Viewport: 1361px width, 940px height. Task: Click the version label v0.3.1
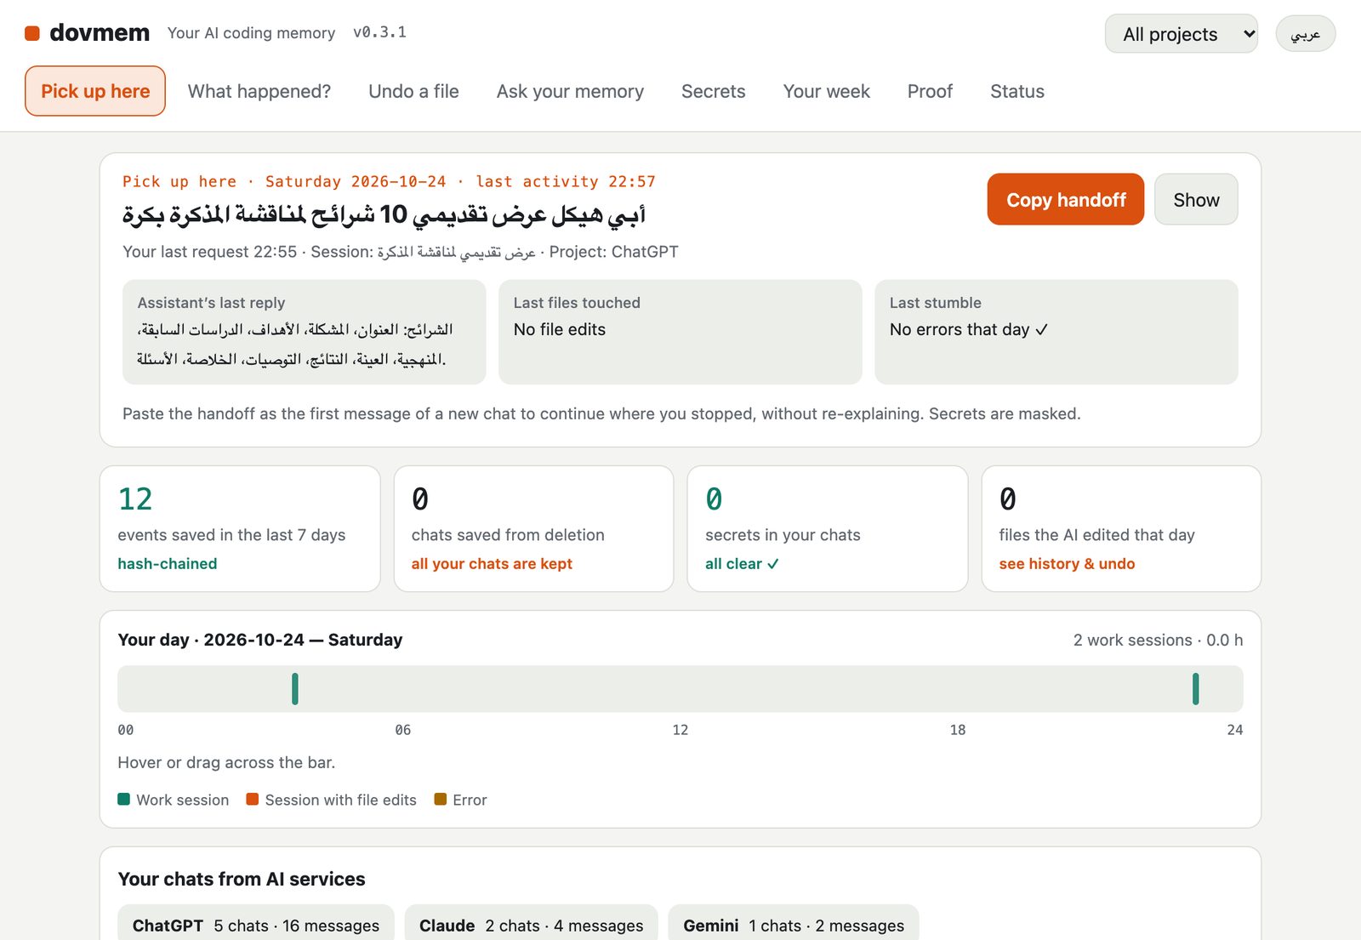click(379, 32)
